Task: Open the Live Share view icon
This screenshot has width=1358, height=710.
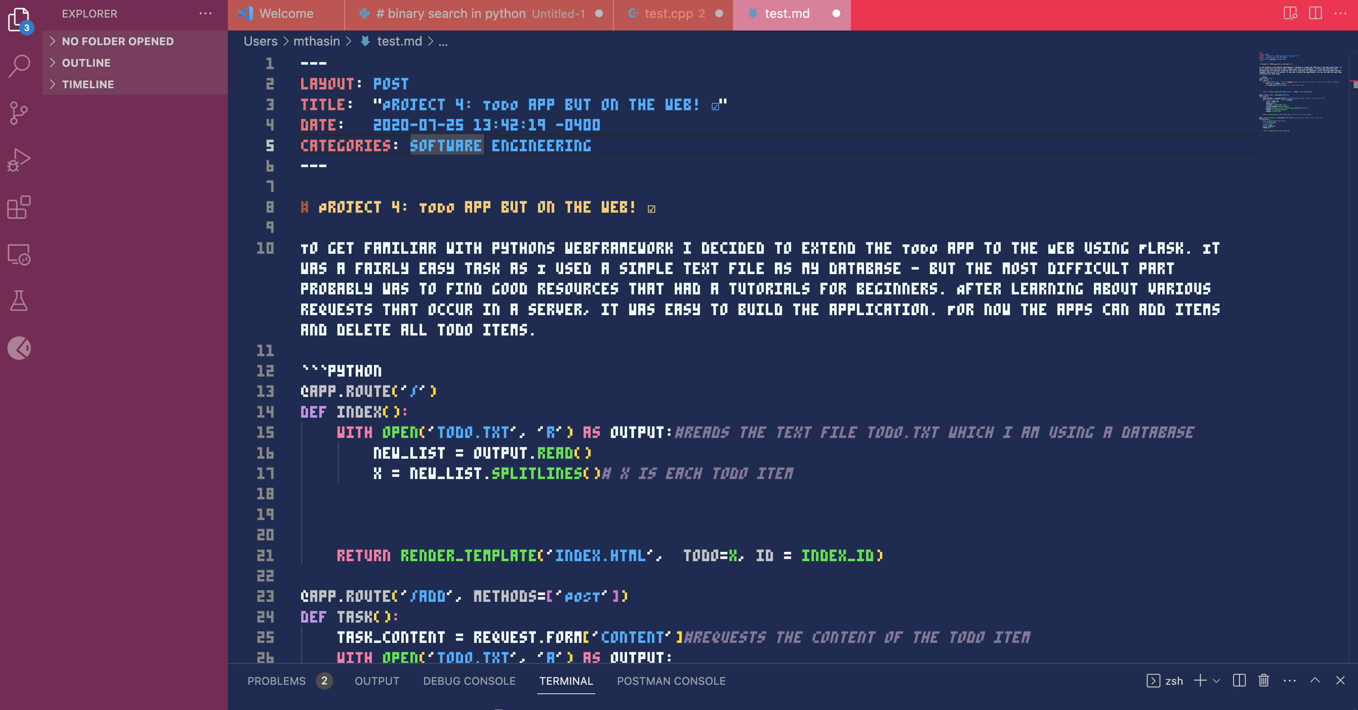Action: 19,348
